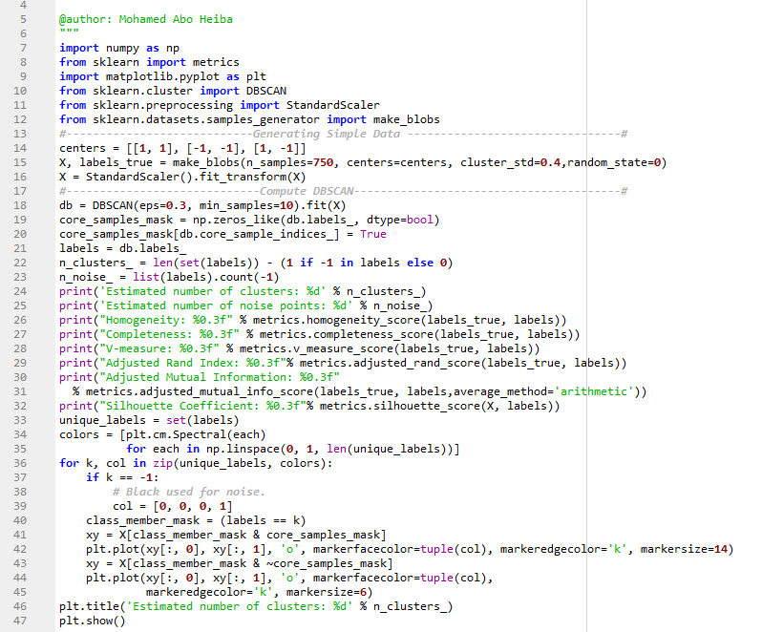The image size is (762, 632).
Task: Click the 'Generating Simple Data' comment
Action: (326, 134)
